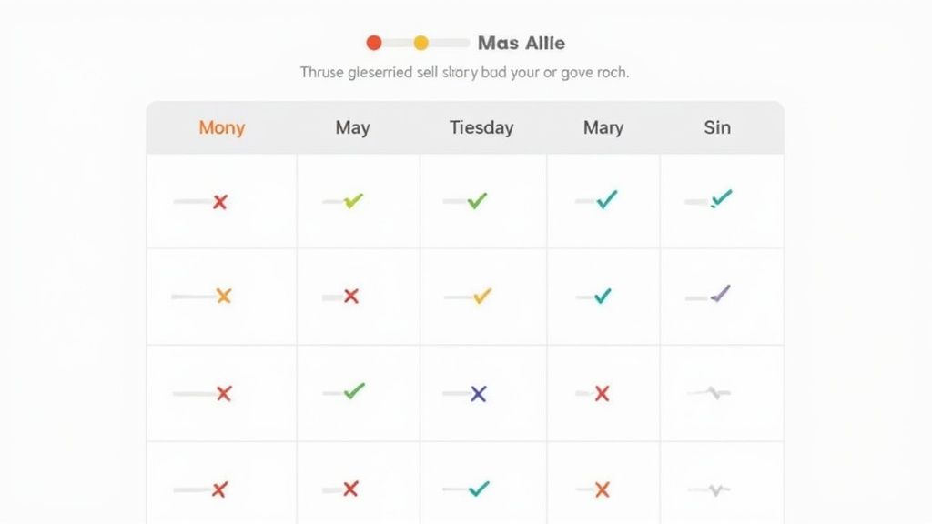
Task: Click the Mary column header
Action: [603, 127]
